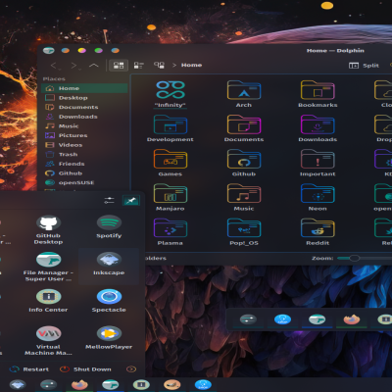
Task: Open the Important folder
Action: pos(318,163)
